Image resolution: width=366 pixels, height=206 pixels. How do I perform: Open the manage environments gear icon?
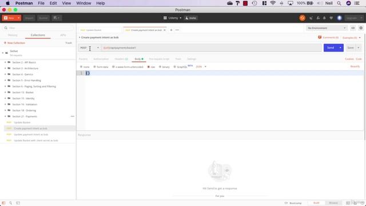pos(361,28)
